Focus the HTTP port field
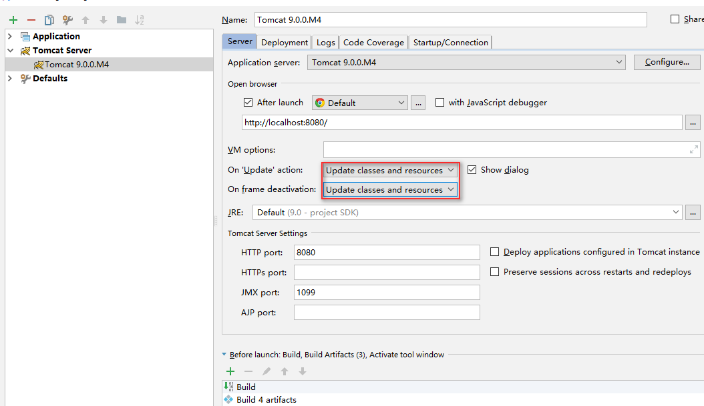The image size is (704, 406). (387, 252)
